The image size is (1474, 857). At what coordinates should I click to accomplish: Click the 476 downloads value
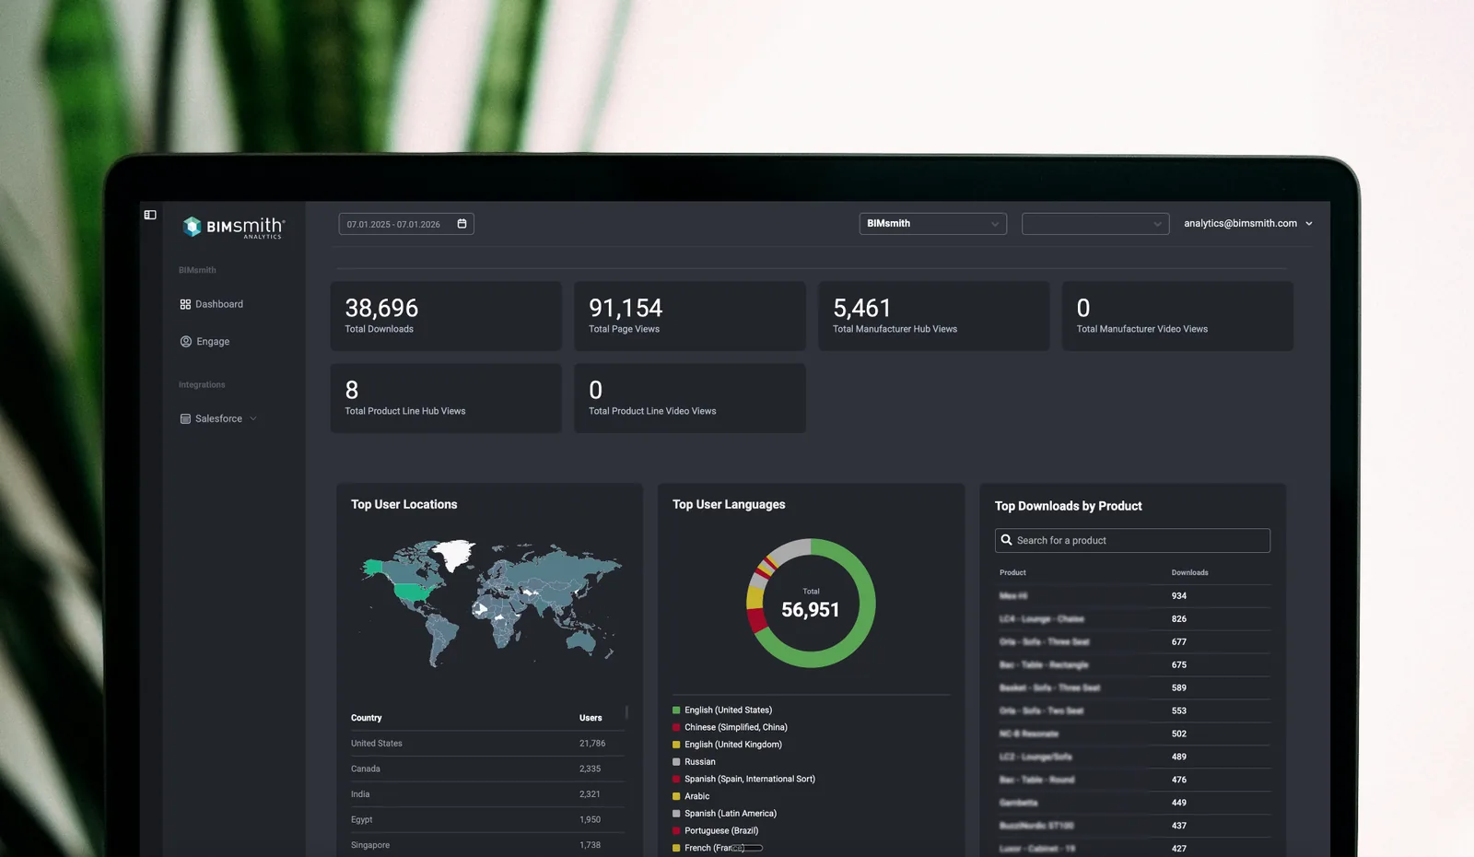coord(1179,781)
